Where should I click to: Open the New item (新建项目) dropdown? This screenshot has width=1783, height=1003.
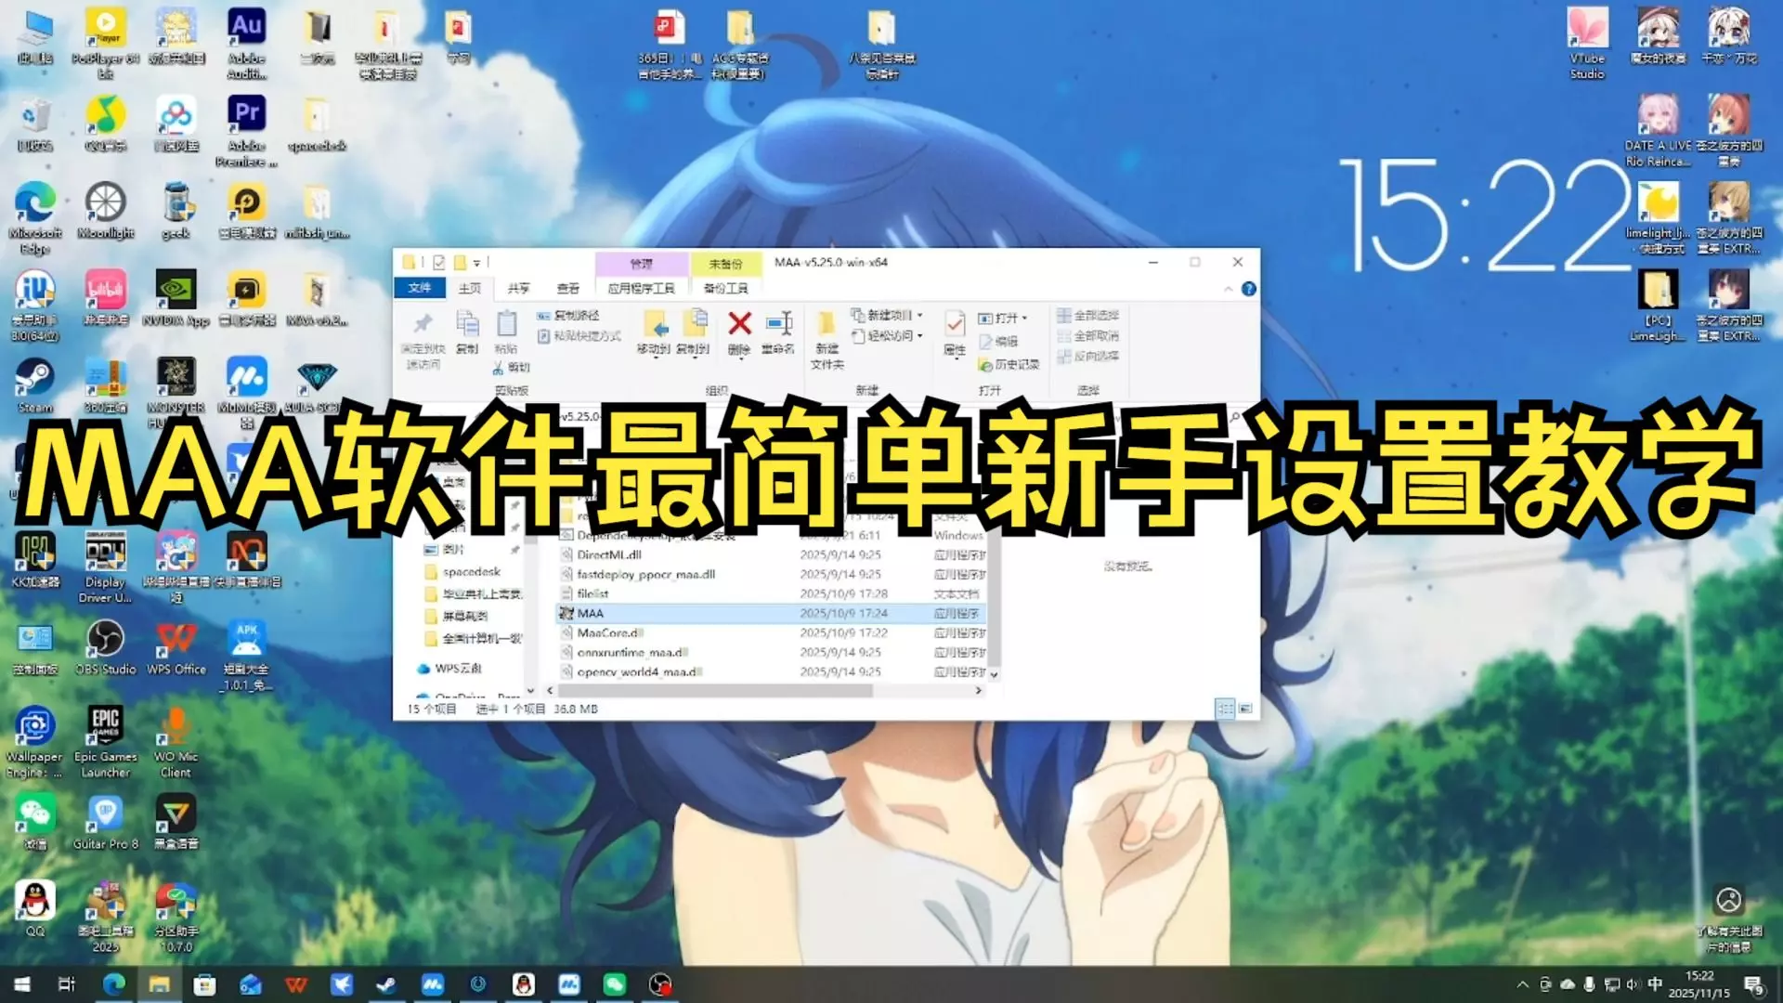pyautogui.click(x=887, y=315)
